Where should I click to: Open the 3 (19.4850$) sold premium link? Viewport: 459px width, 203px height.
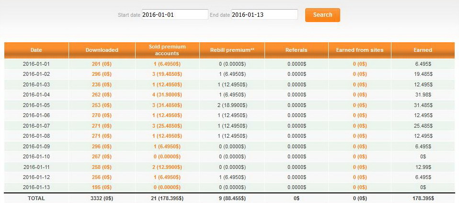(x=167, y=74)
